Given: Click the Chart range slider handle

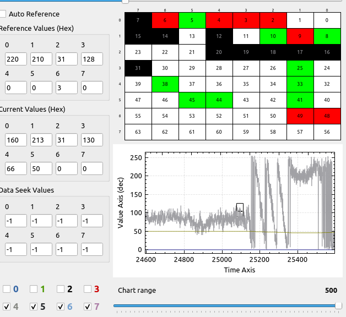Looking at the screenshot, I should tap(338, 305).
